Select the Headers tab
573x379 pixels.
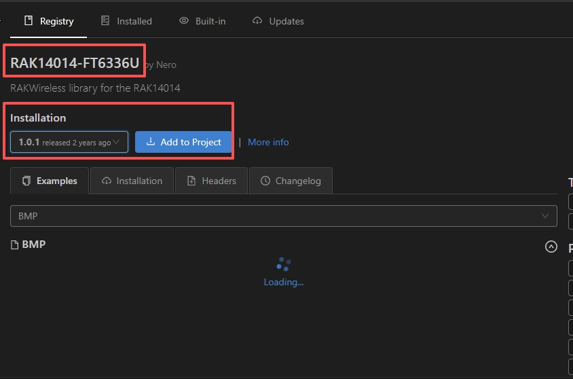point(212,181)
